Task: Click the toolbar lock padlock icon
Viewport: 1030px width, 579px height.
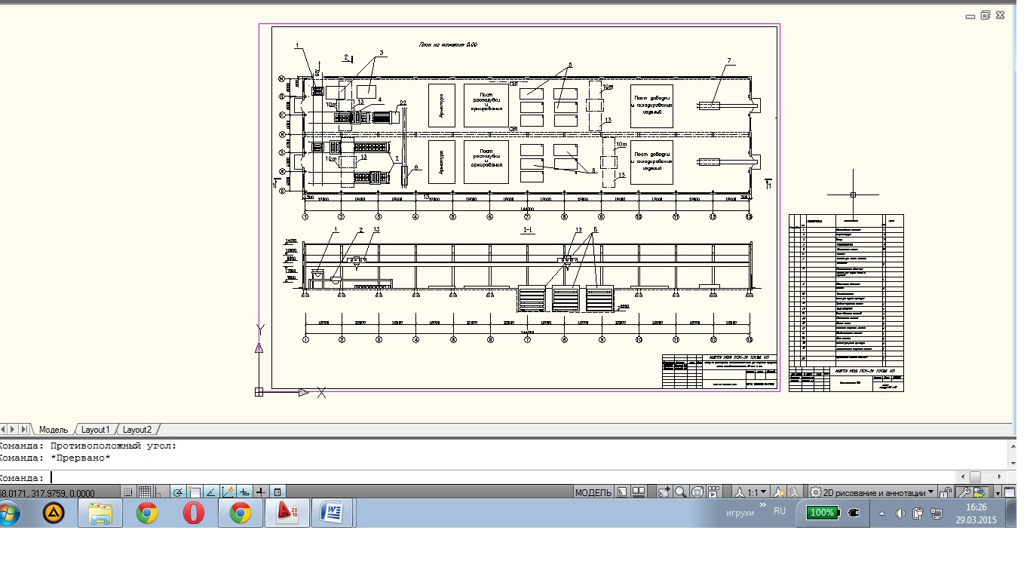Action: tap(945, 492)
